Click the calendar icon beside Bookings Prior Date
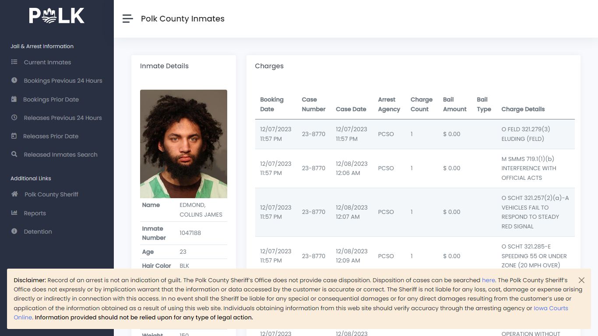Viewport: 598px width, 336px height. 14,99
